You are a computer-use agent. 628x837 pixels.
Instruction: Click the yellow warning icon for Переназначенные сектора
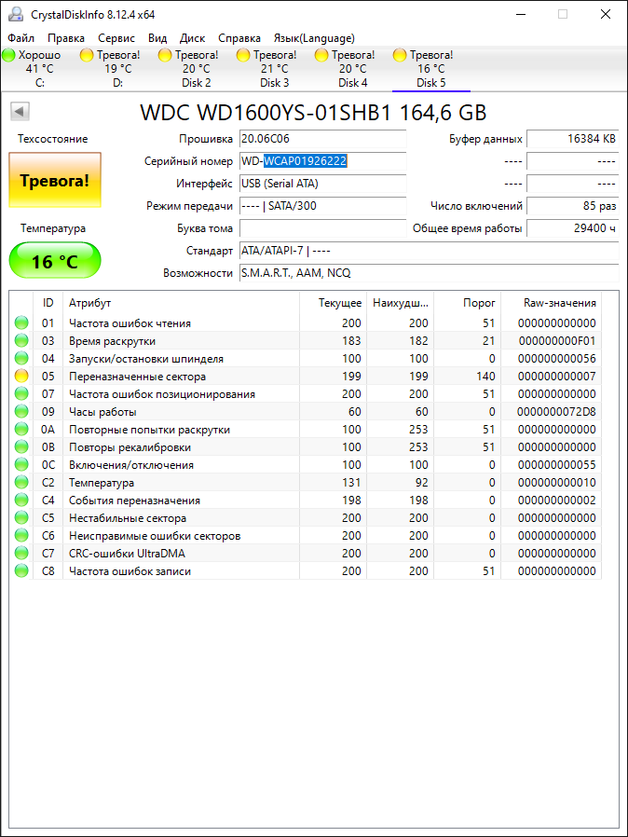(21, 376)
